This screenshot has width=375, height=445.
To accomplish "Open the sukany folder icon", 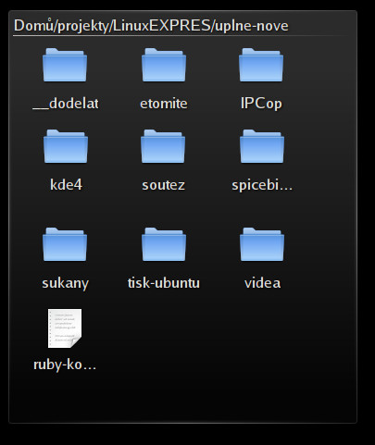I will (65, 244).
